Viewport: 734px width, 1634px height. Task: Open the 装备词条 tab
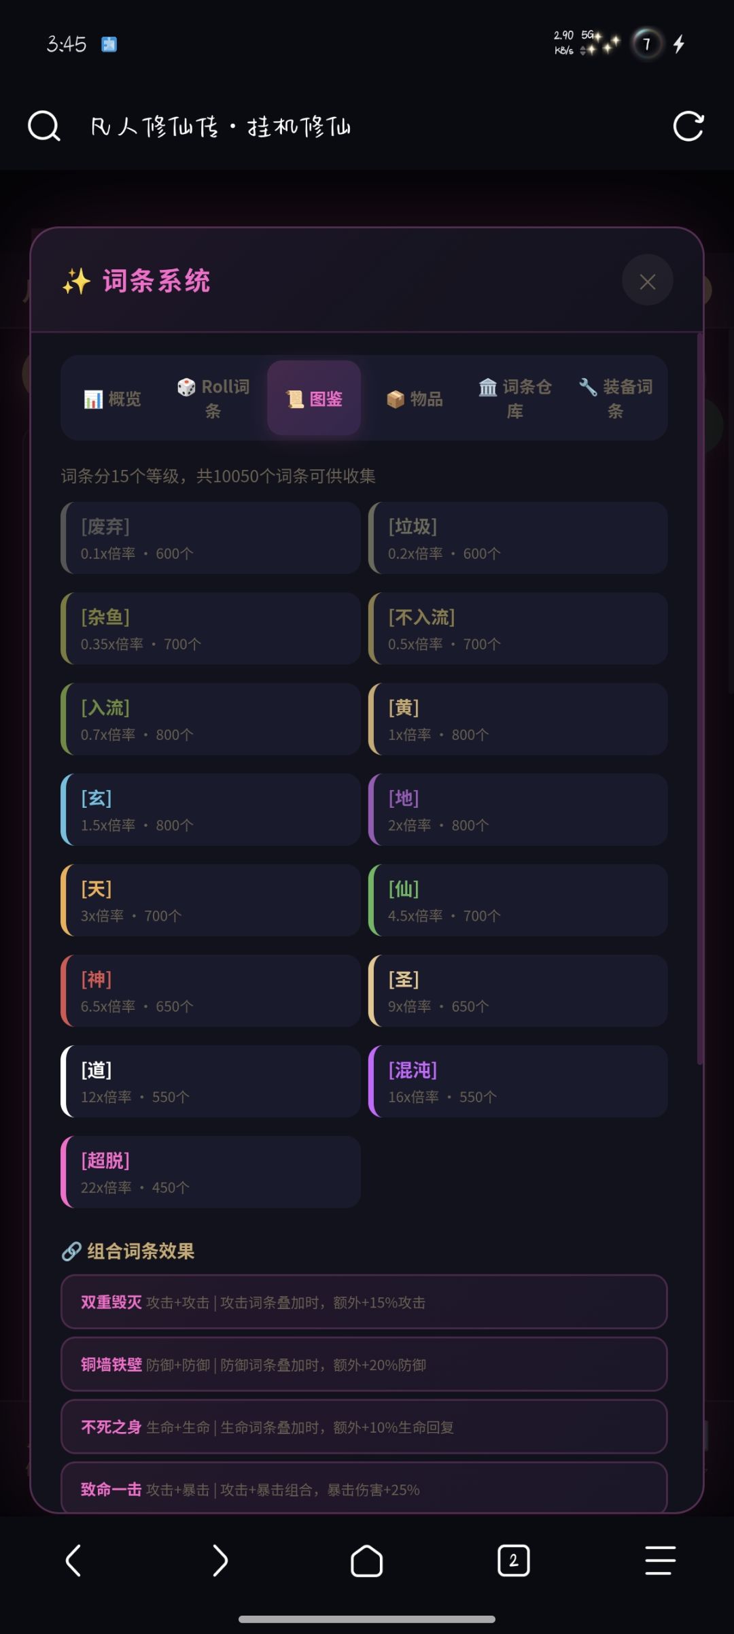[x=616, y=398]
